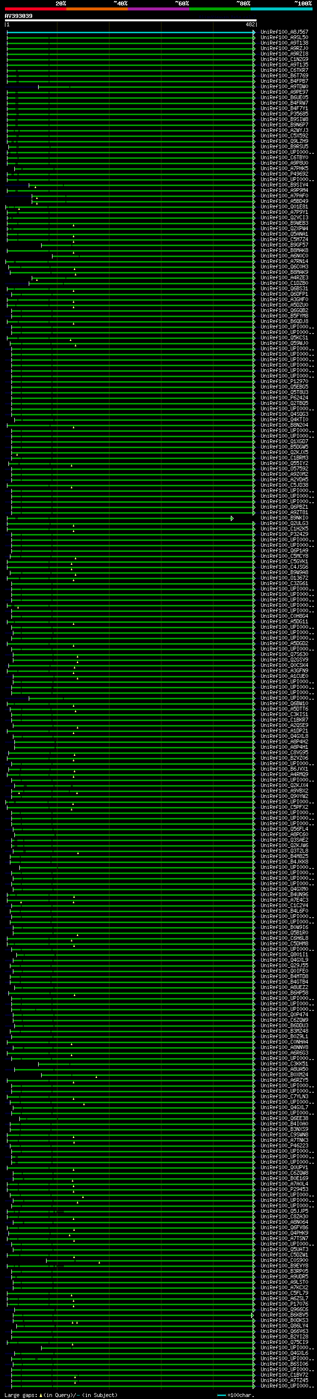Select the UniRef100_A7PAF0 entry
The height and width of the screenshot is (1399, 317).
[284, 196]
